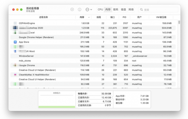The width and height of the screenshot is (188, 119).
Task: Select the Photoshop 2020 row
Action: pos(93,28)
